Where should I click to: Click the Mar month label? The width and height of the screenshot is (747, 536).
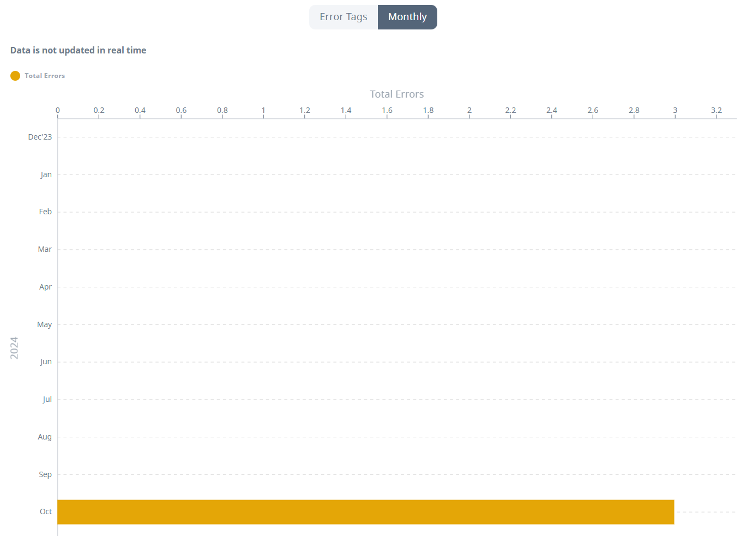45,249
